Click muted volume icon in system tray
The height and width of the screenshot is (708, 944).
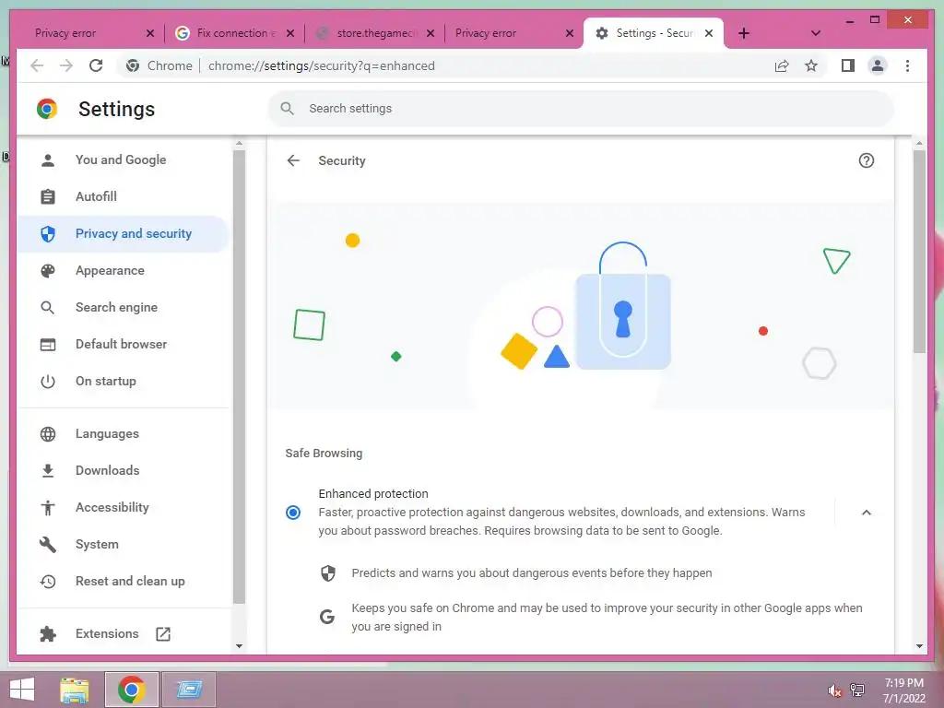click(834, 691)
